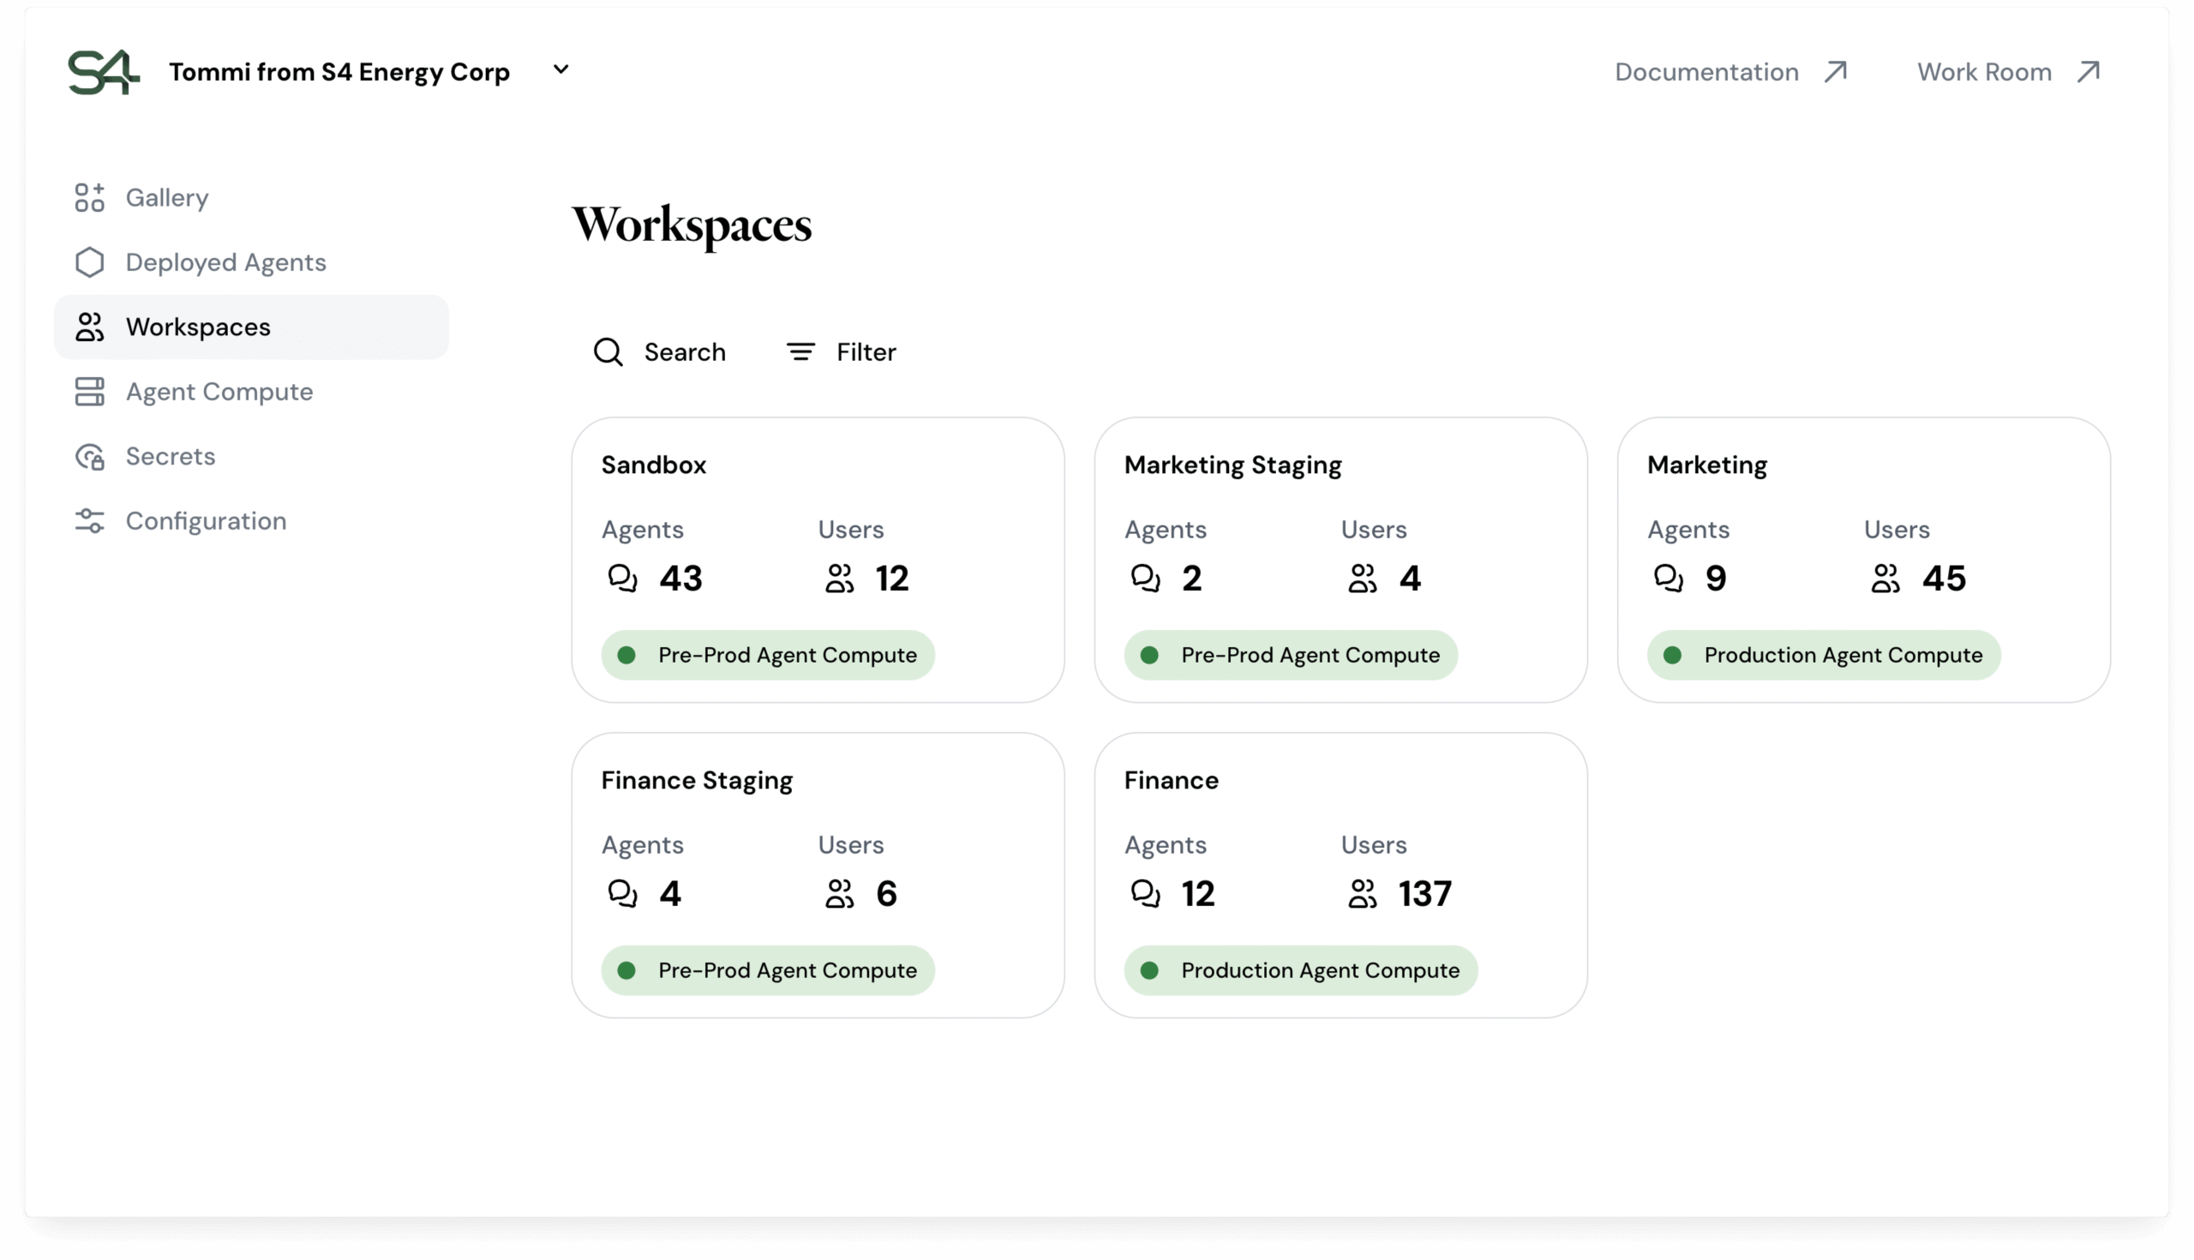This screenshot has width=2194, height=1260.
Task: Click Pre-Prod Agent Compute badge on Finance Staging
Action: coord(767,970)
